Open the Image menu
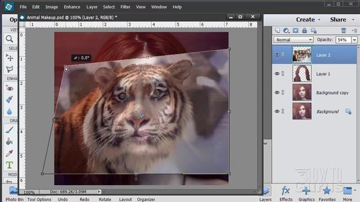This screenshot has height=202, width=360. tap(51, 7)
